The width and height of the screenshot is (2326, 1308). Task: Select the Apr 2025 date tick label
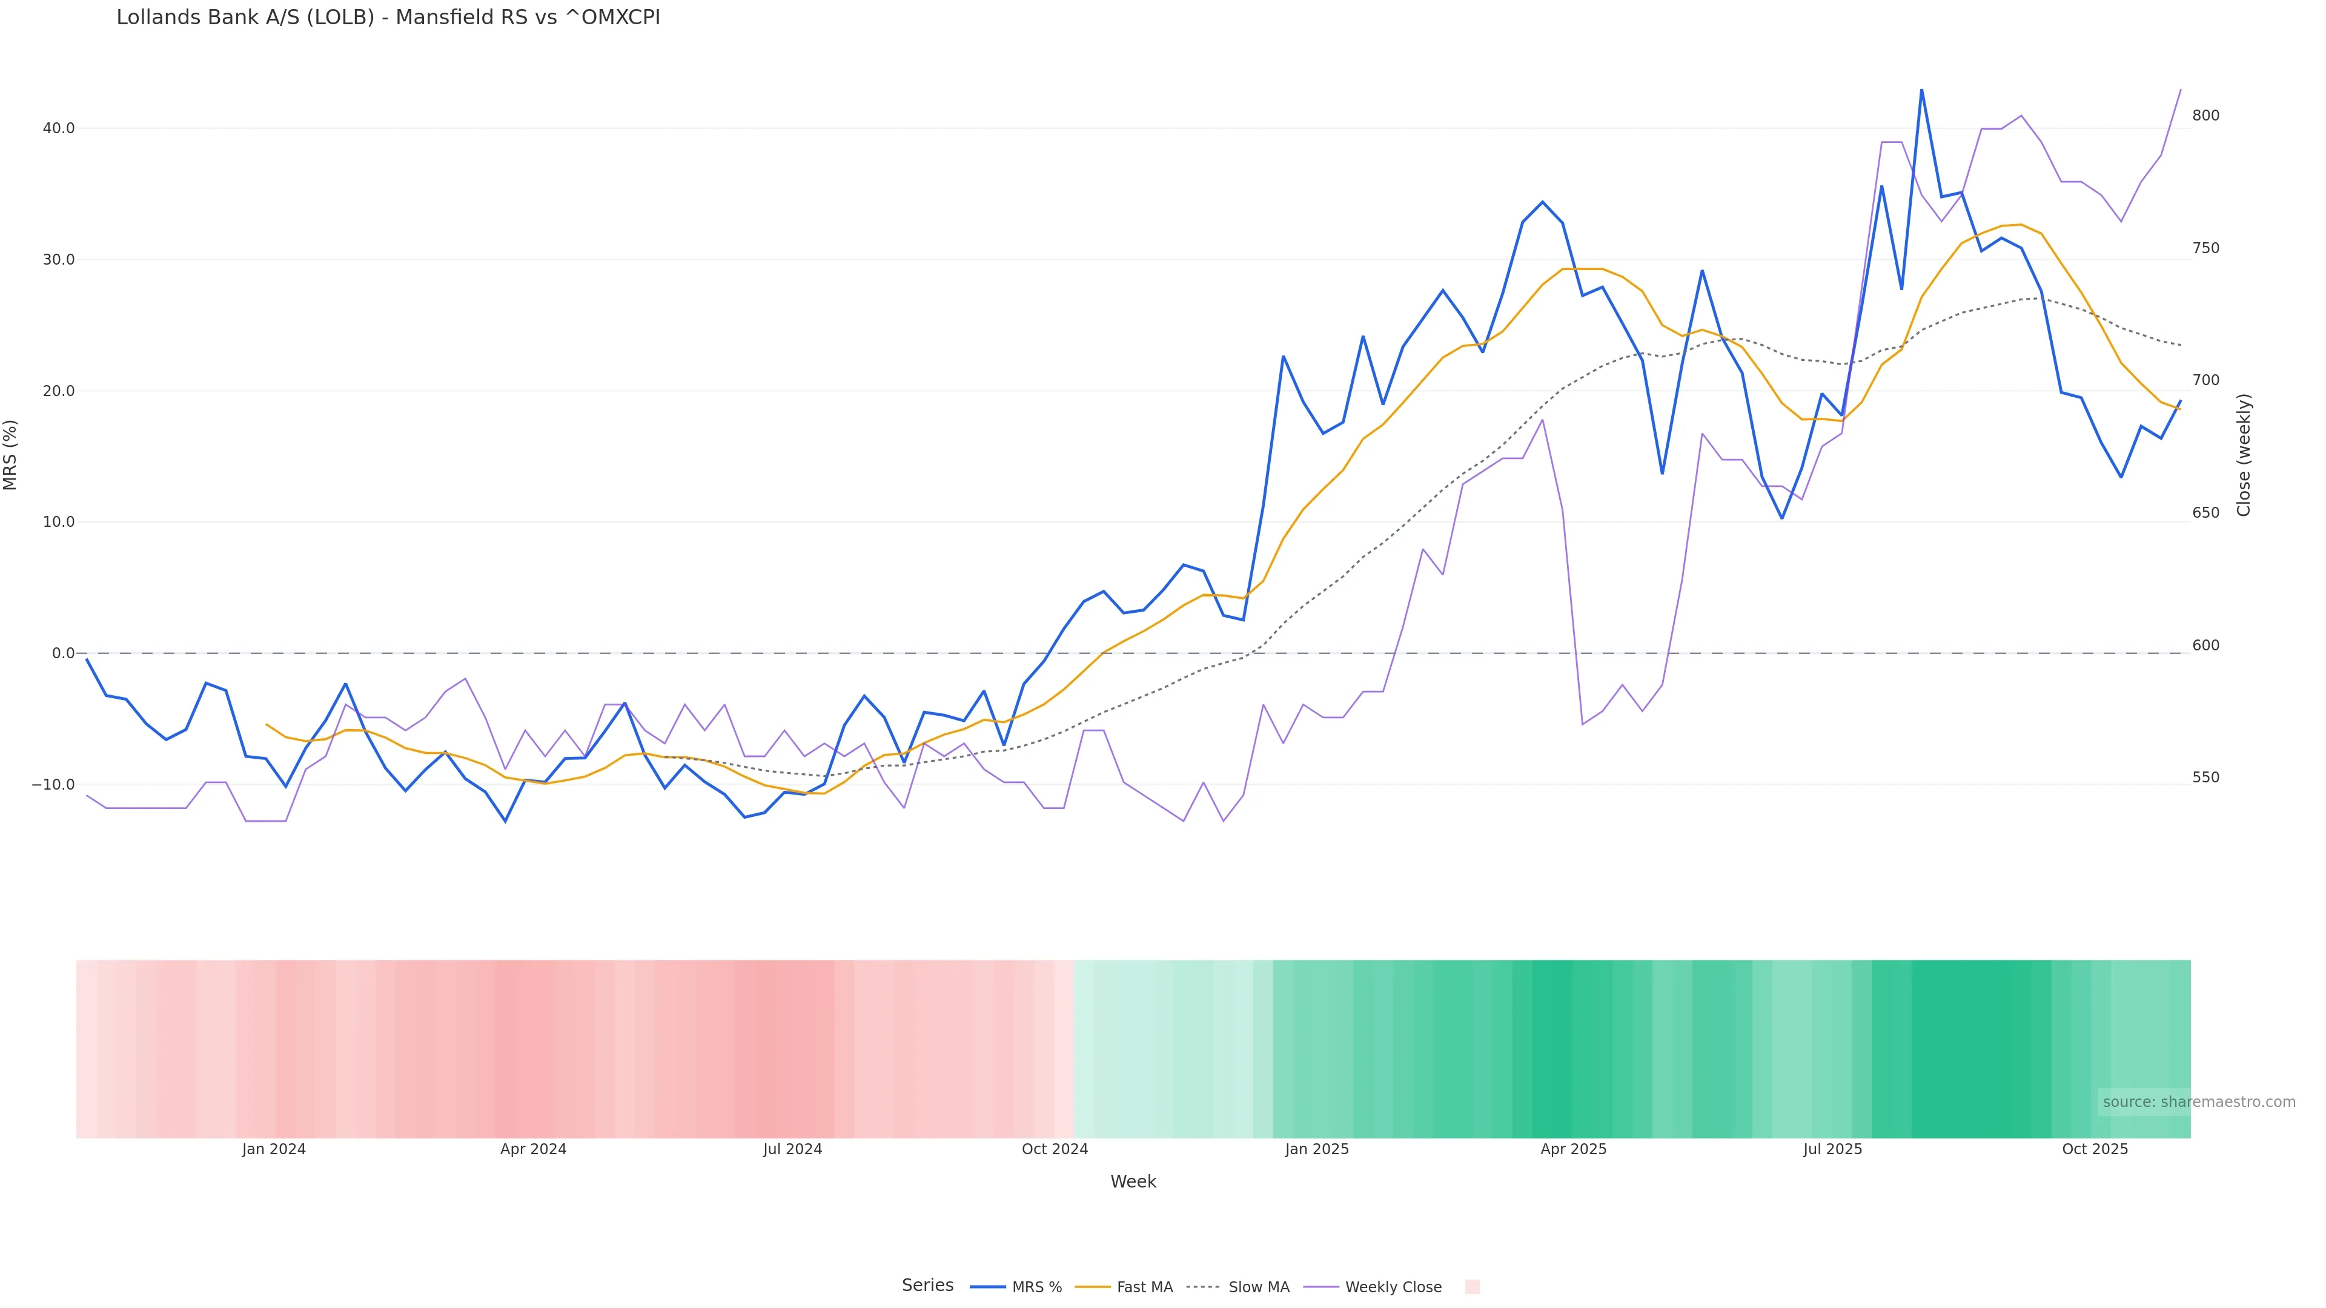[x=1573, y=1149]
